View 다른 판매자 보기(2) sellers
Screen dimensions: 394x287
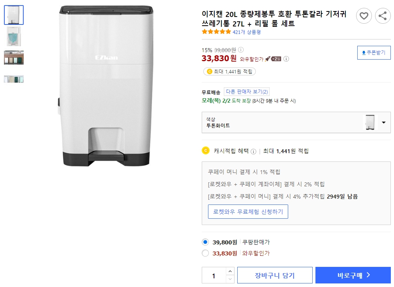click(x=247, y=91)
